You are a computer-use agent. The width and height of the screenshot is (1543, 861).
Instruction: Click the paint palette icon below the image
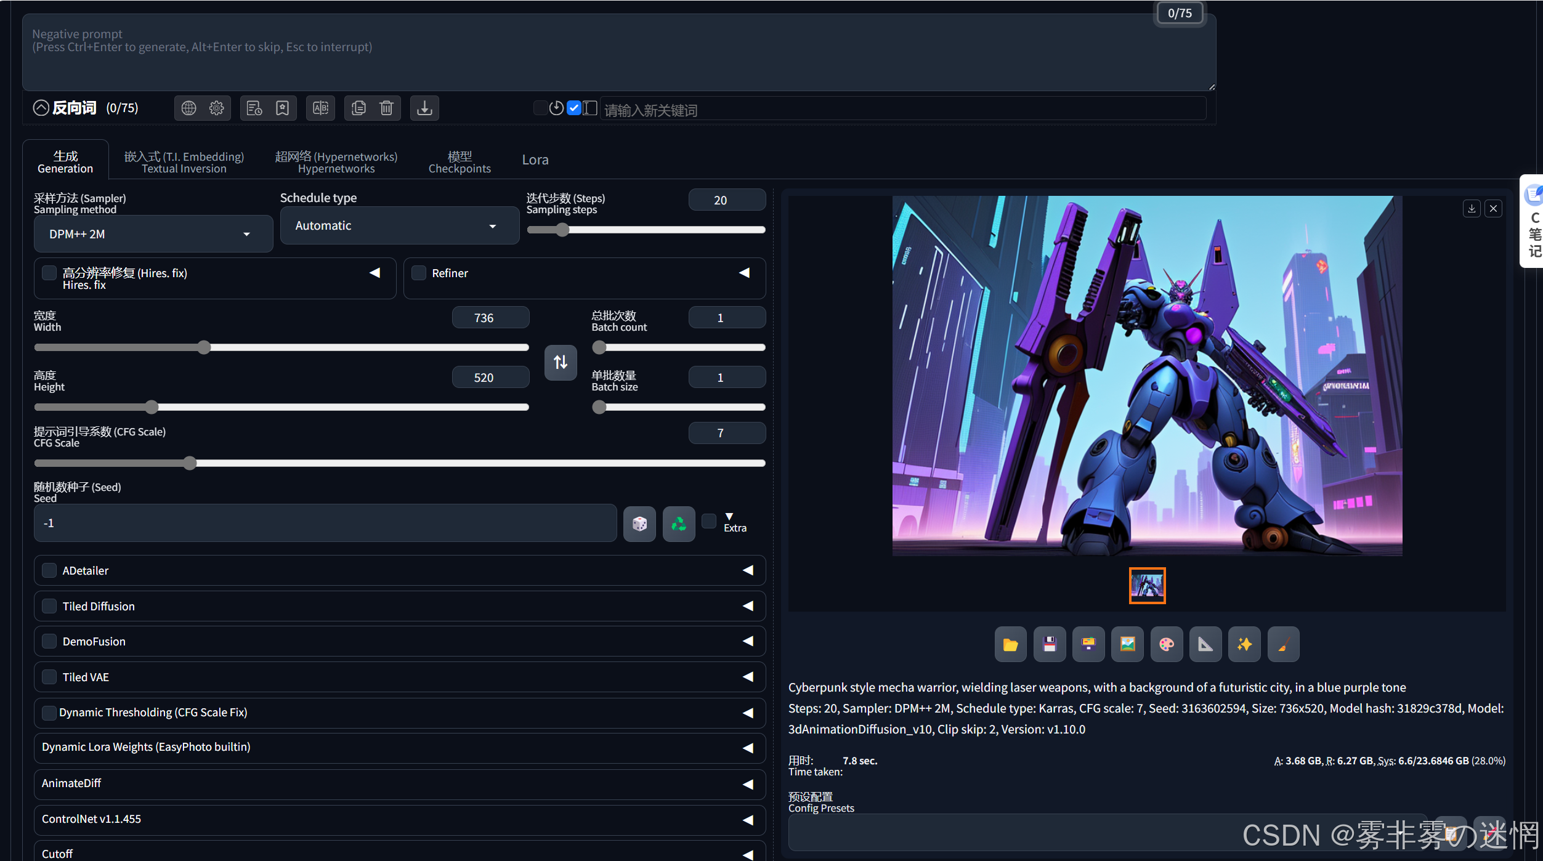pyautogui.click(x=1167, y=644)
